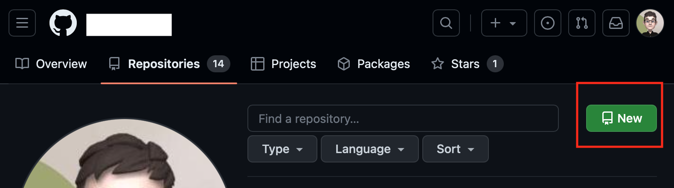The height and width of the screenshot is (188, 674).
Task: Click the username next to GitHub logo
Action: 129,25
